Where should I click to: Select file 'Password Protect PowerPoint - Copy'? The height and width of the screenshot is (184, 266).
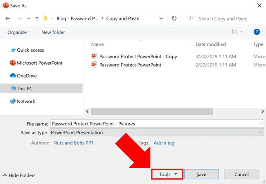pos(138,57)
